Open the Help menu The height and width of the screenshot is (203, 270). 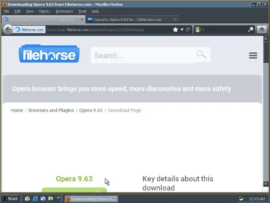[96, 11]
